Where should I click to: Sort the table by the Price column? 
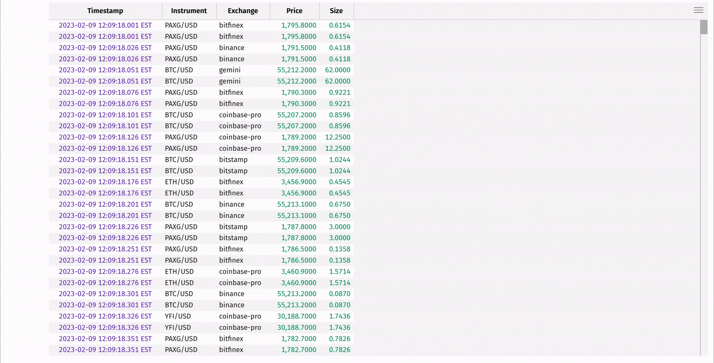click(294, 11)
